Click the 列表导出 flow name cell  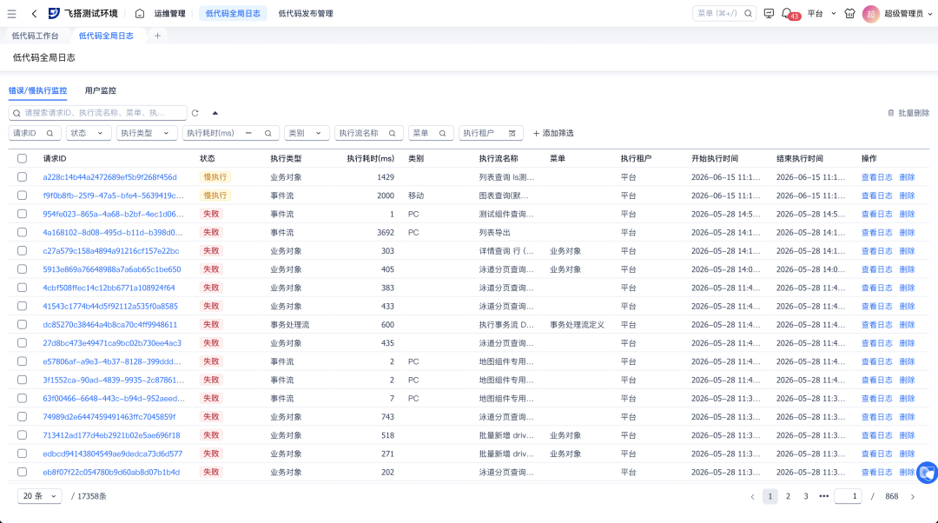(x=494, y=232)
